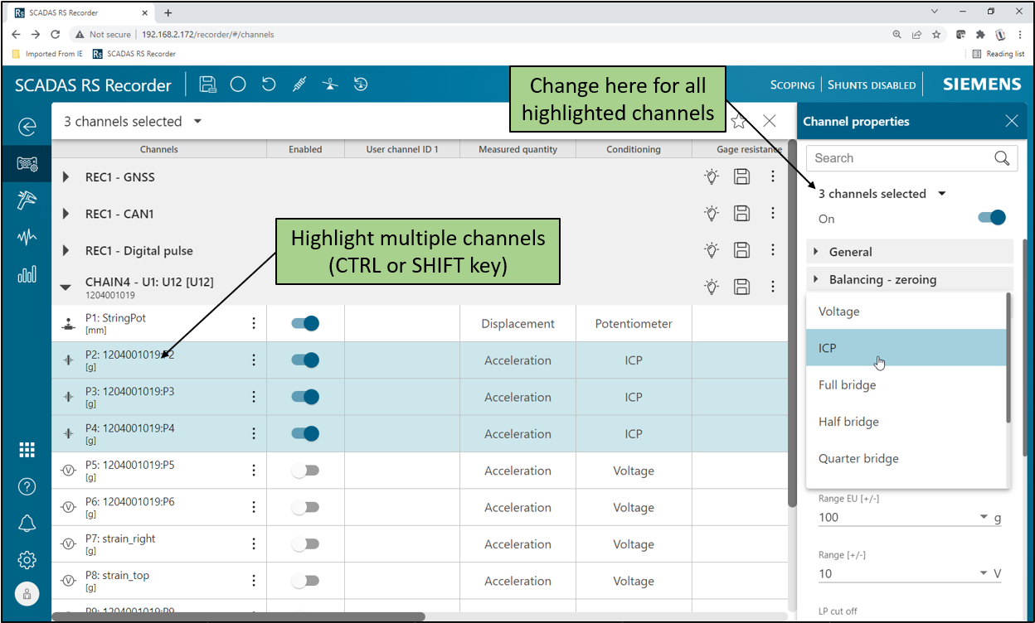This screenshot has height=623, width=1035.
Task: Expand the REC1 - Digital pulse group
Action: pos(66,250)
